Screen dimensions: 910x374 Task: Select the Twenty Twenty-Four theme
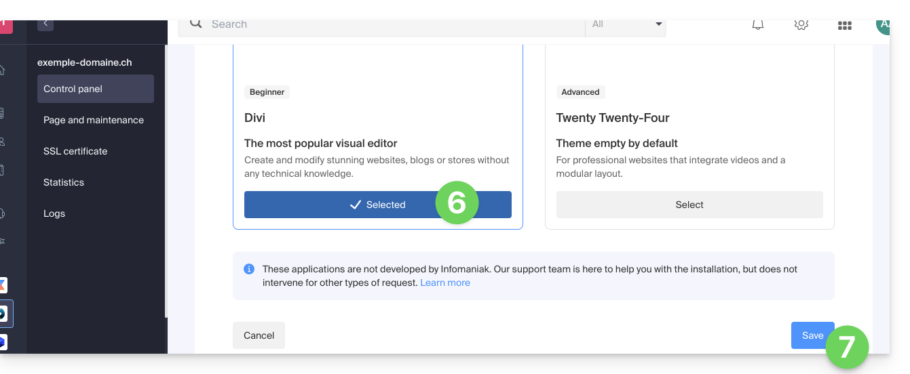pyautogui.click(x=689, y=205)
